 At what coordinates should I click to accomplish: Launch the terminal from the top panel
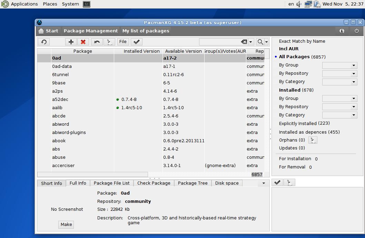87,4
